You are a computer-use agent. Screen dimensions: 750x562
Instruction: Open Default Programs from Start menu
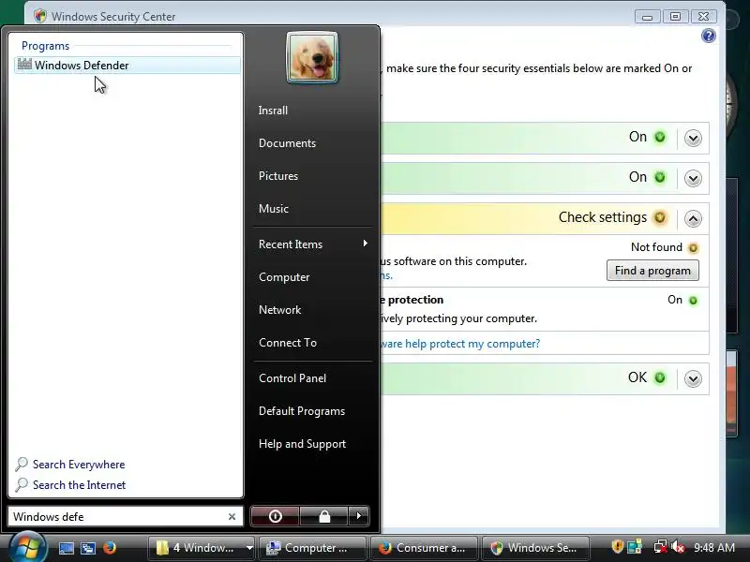[x=302, y=411]
